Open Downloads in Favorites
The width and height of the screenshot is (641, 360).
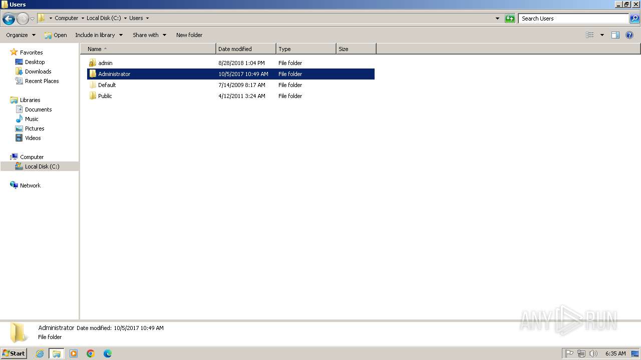pos(38,71)
